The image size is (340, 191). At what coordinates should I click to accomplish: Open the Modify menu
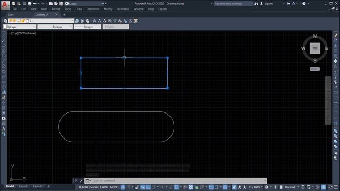[108, 9]
